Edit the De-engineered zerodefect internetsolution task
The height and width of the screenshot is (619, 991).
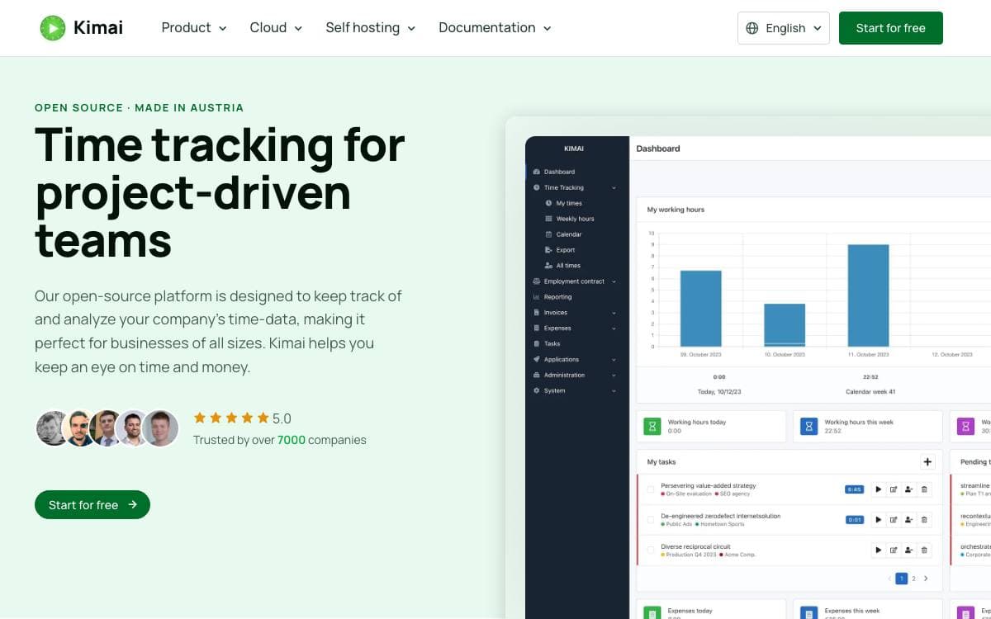coord(894,520)
